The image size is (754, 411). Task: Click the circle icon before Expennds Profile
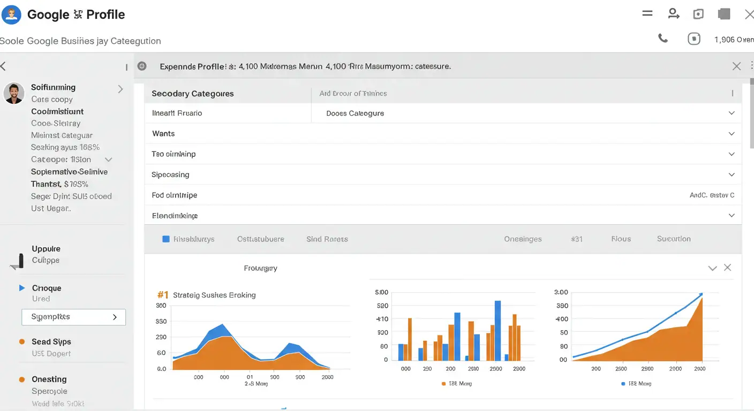142,66
